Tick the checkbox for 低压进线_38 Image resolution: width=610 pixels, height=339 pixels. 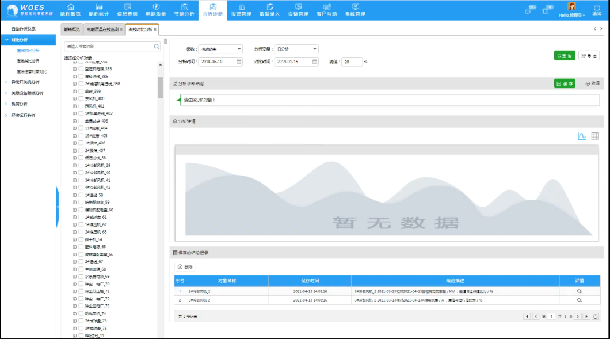pyautogui.click(x=81, y=158)
